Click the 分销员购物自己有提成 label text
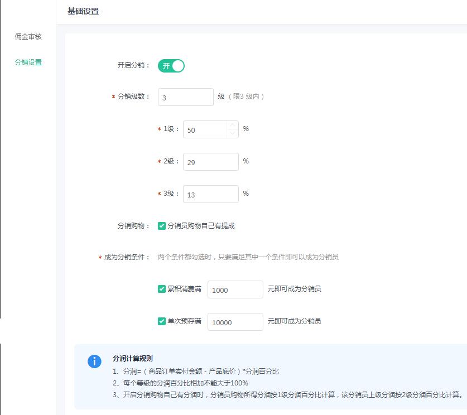The image size is (467, 415). [201, 226]
